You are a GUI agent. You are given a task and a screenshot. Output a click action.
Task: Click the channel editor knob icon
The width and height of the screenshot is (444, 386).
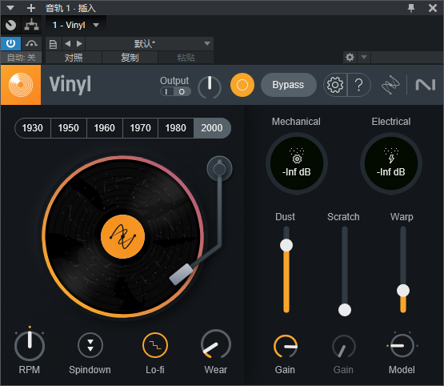tap(10, 25)
